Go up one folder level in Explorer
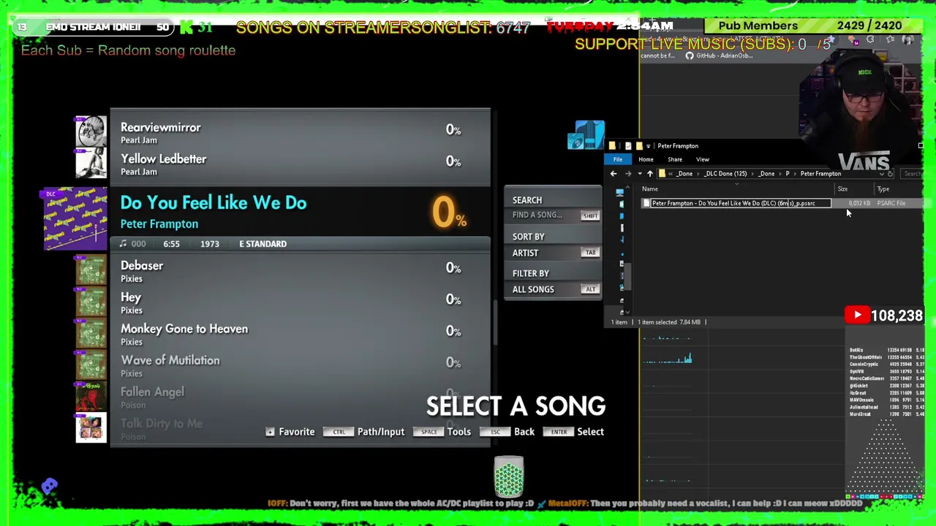The image size is (936, 526). pos(649,174)
